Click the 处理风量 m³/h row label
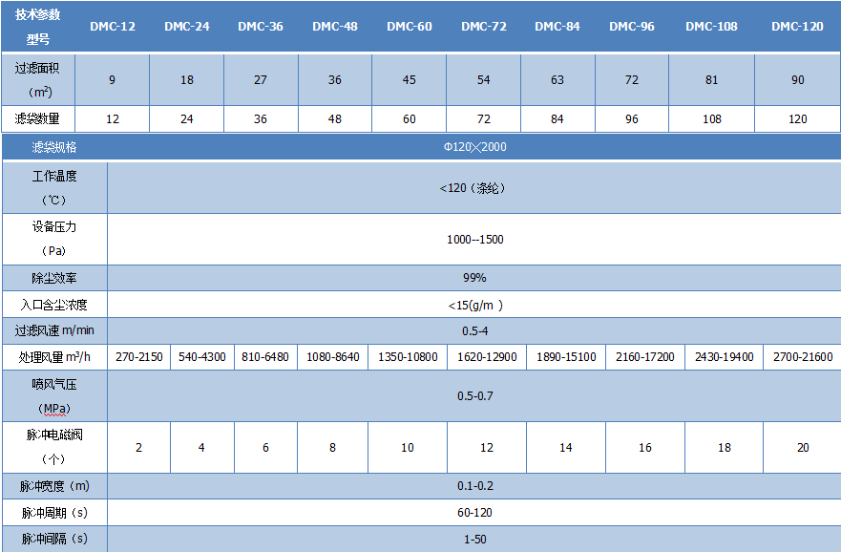841x552 pixels. pyautogui.click(x=53, y=356)
